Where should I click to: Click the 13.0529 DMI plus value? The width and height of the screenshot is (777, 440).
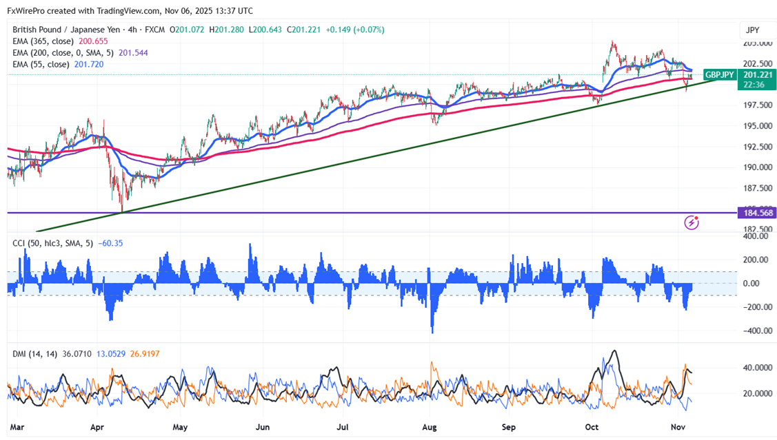(x=111, y=354)
